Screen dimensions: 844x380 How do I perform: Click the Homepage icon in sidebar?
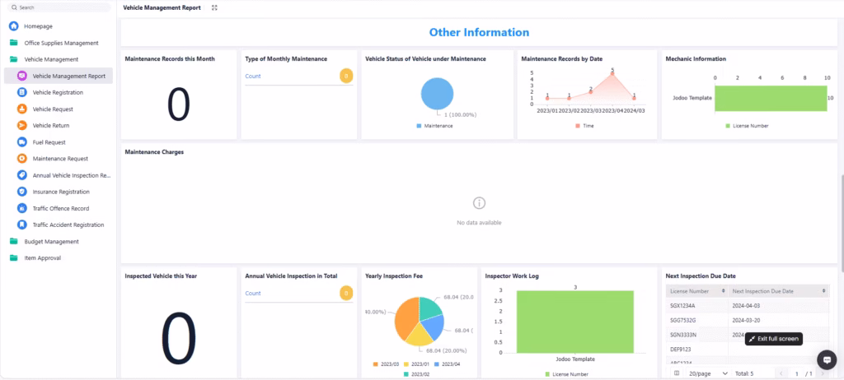click(14, 26)
